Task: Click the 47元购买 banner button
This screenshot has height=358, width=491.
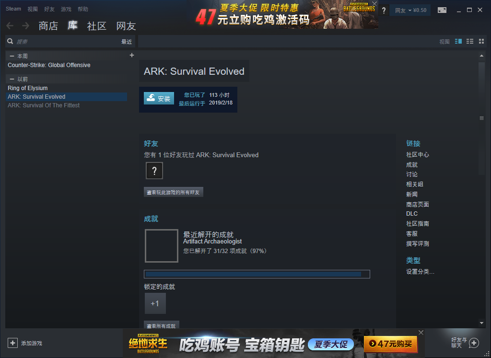Action: pyautogui.click(x=390, y=344)
